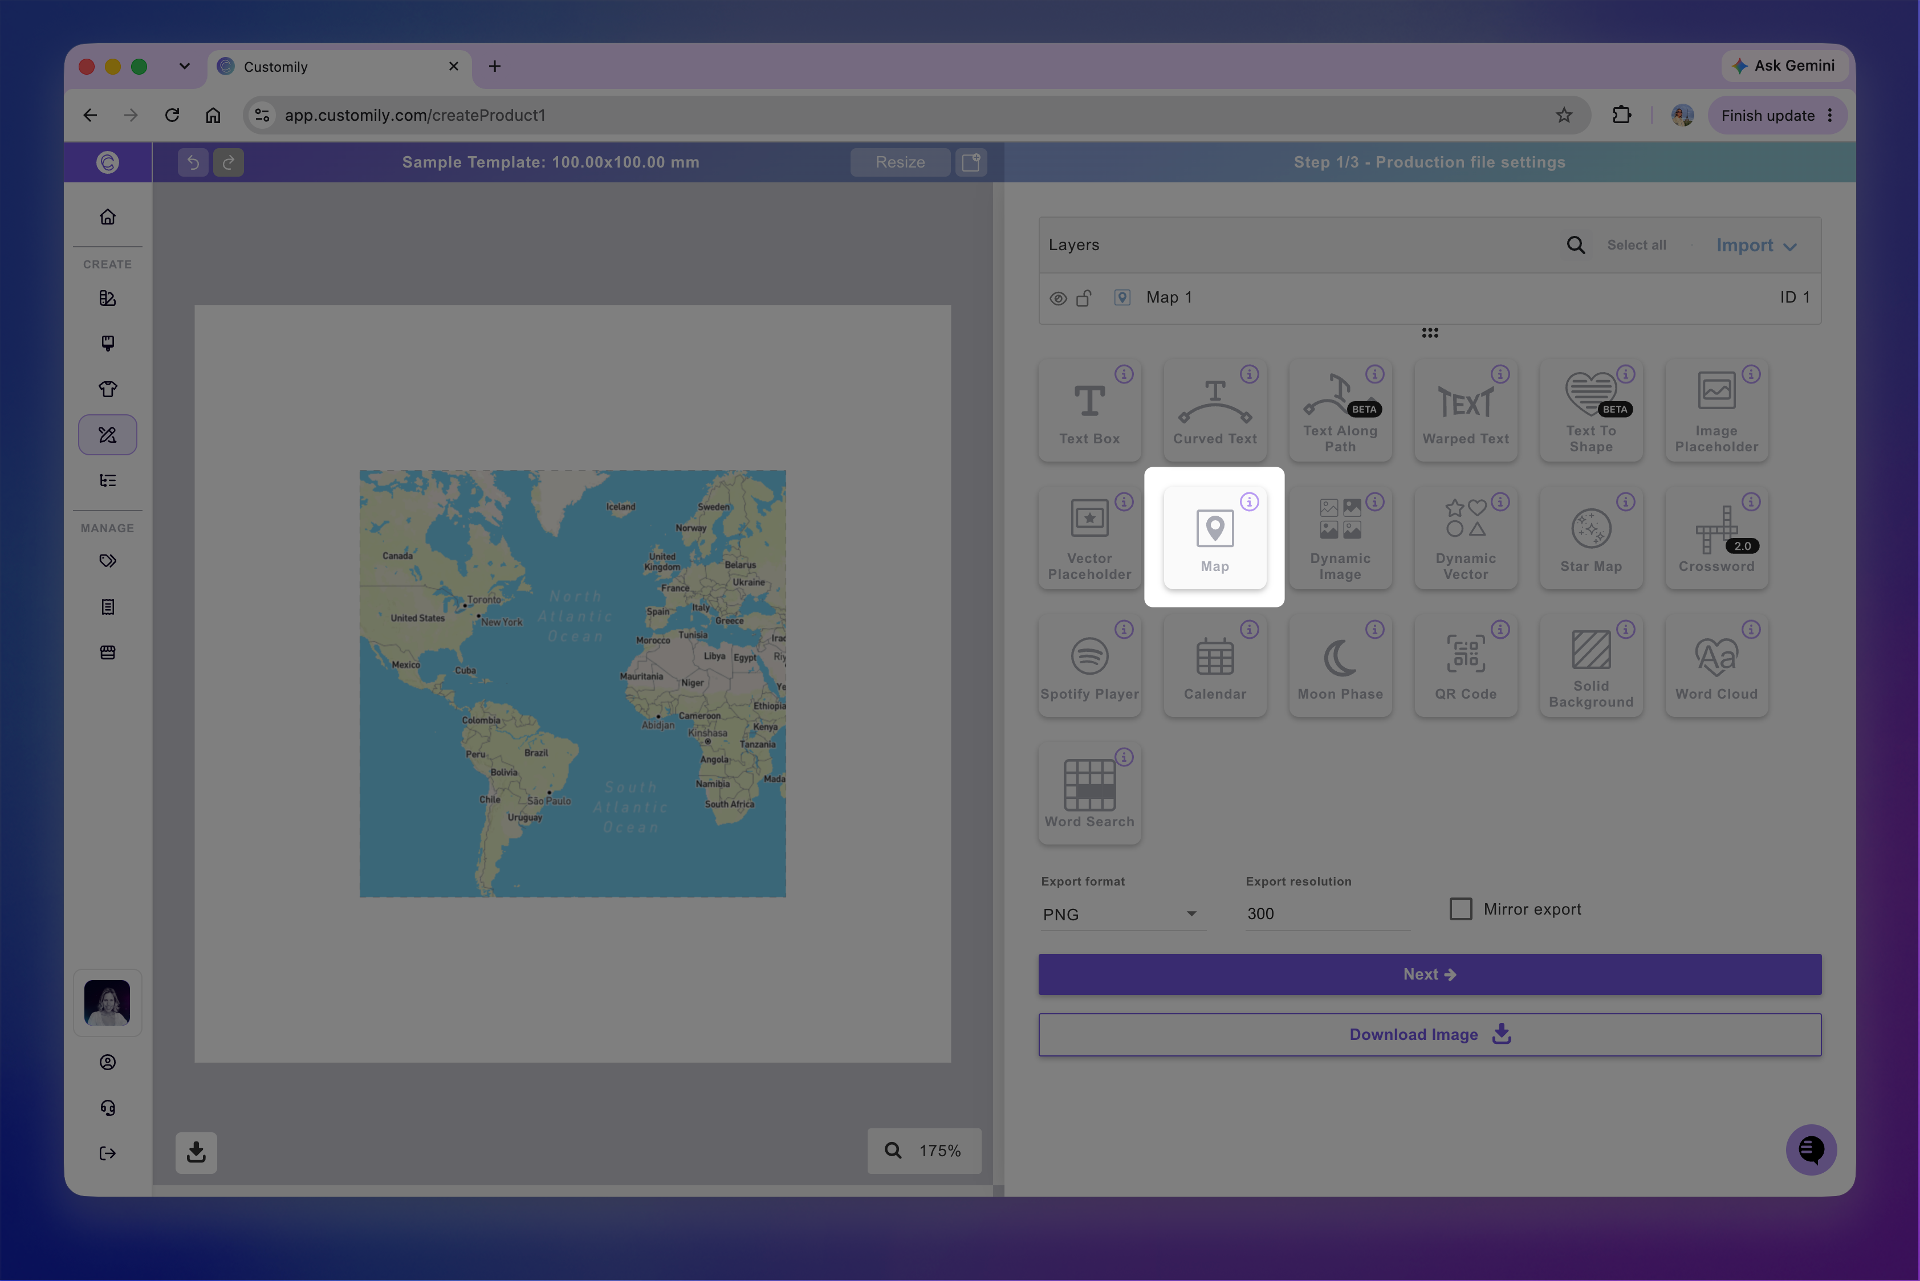Add a Map element

pos(1215,537)
